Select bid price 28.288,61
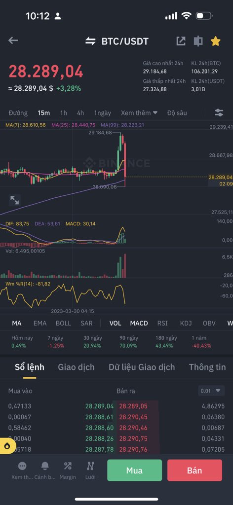Viewport: 233px width, 505px height. coord(99,417)
